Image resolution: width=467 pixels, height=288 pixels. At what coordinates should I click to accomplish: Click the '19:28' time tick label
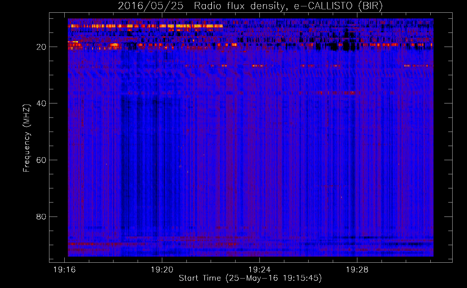(357, 270)
